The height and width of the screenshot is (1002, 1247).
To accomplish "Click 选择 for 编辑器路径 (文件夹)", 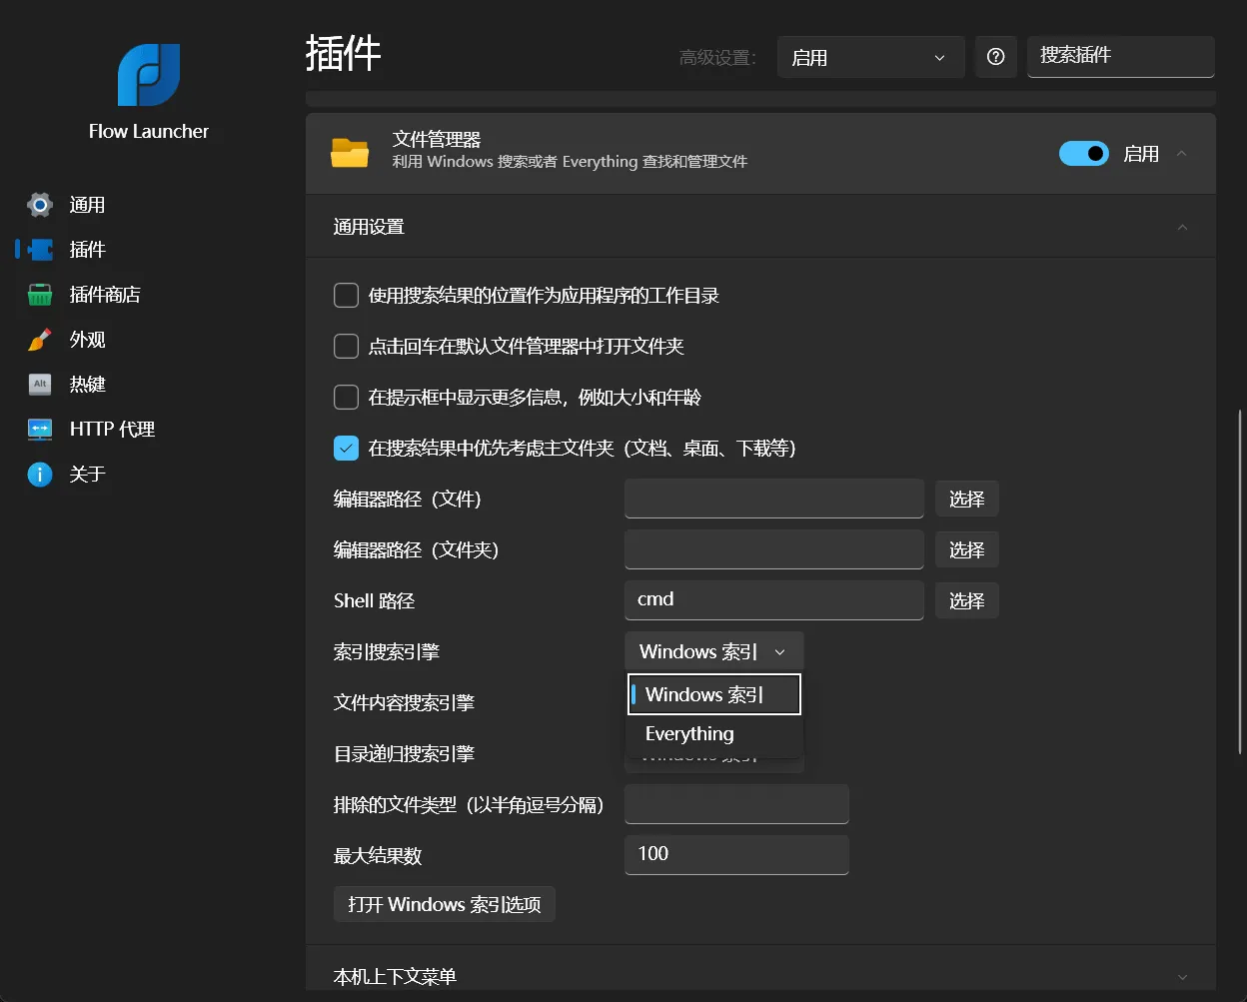I will pos(967,549).
